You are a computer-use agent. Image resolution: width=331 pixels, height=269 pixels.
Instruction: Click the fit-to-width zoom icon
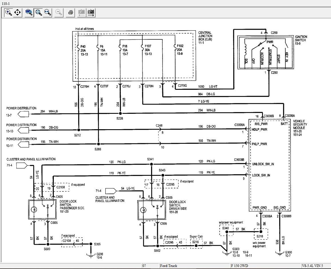(x=47, y=12)
